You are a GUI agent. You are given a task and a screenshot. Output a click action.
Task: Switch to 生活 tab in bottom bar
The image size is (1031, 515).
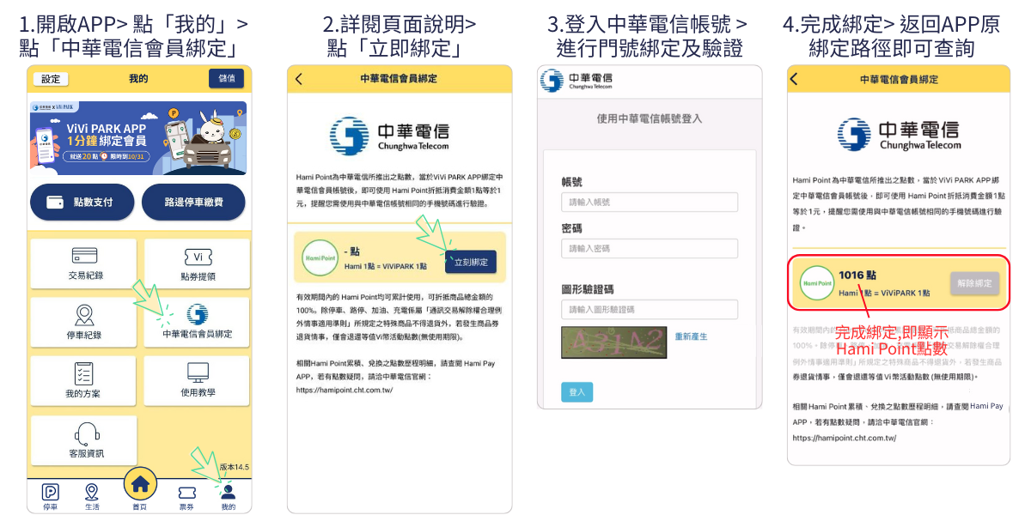[92, 495]
